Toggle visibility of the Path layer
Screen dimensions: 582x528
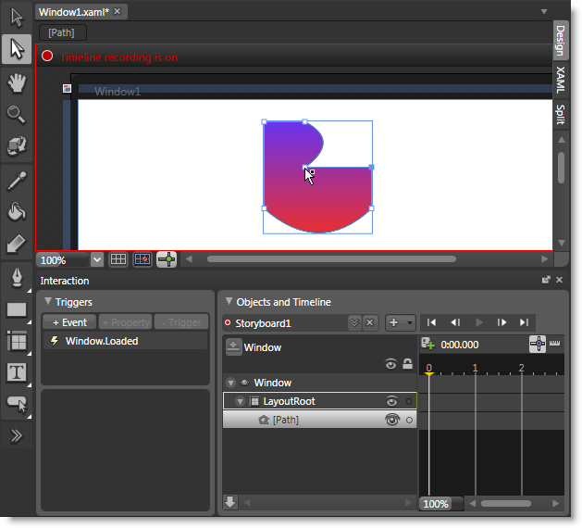392,420
